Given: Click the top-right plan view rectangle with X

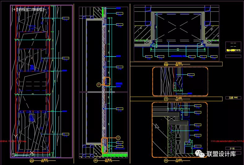Looking at the screenshot, I should coord(178,27).
